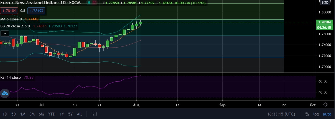Click the TradingView cloud logo icon
335x119 pixels.
[x=5, y=93]
